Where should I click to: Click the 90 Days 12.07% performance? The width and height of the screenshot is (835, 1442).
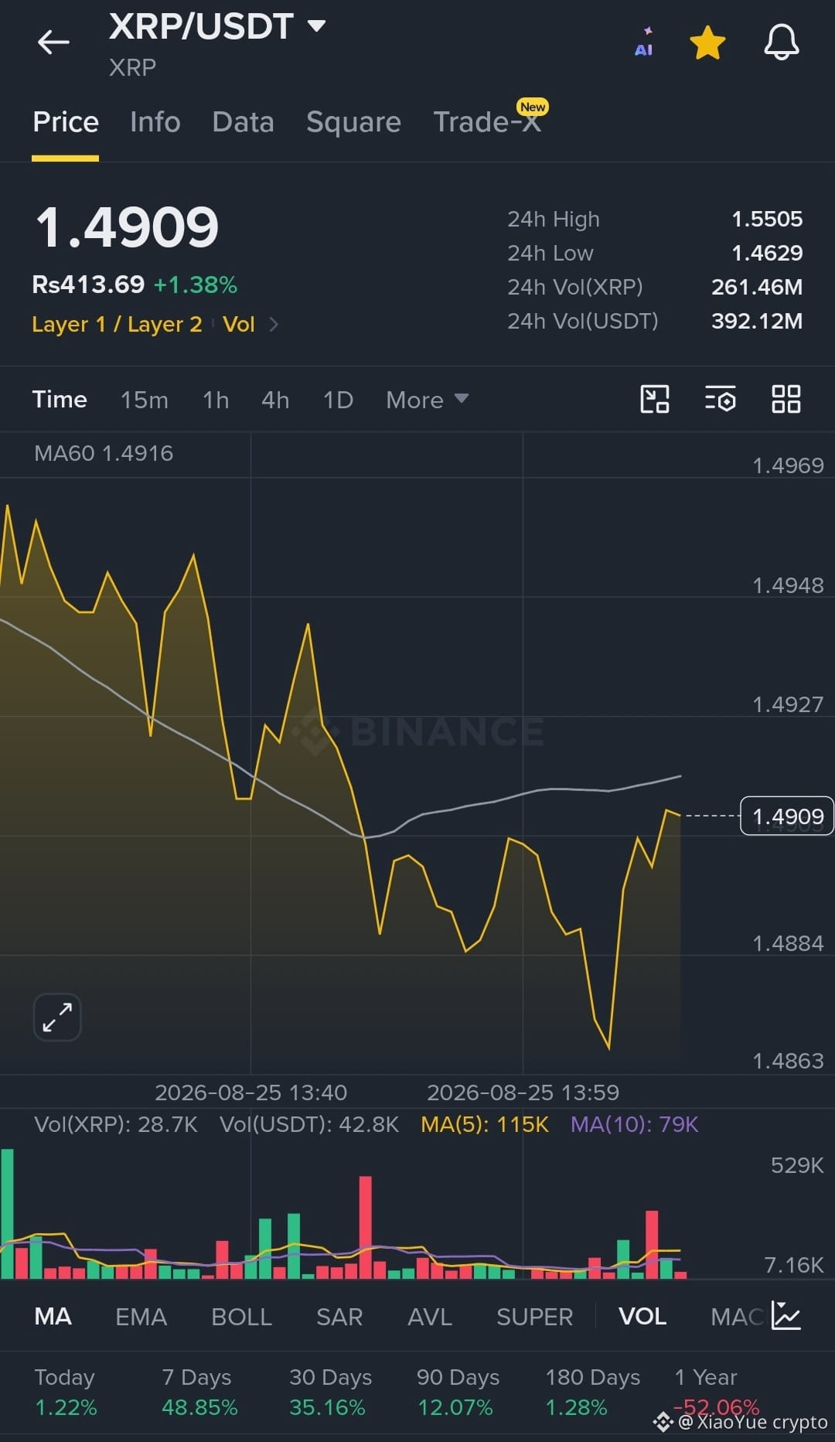(x=458, y=1392)
